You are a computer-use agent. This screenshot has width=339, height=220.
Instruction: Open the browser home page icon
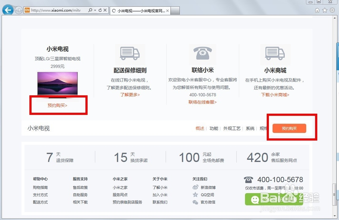point(317,10)
